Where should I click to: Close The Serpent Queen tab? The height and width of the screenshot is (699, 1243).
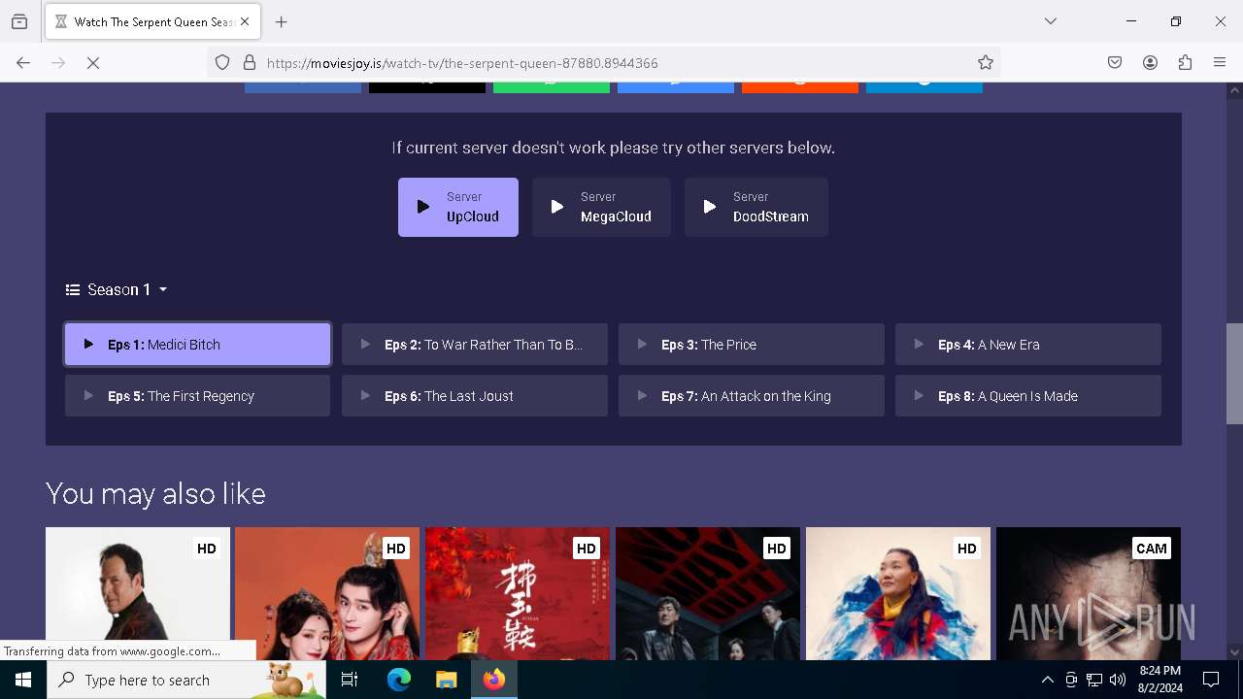245,21
